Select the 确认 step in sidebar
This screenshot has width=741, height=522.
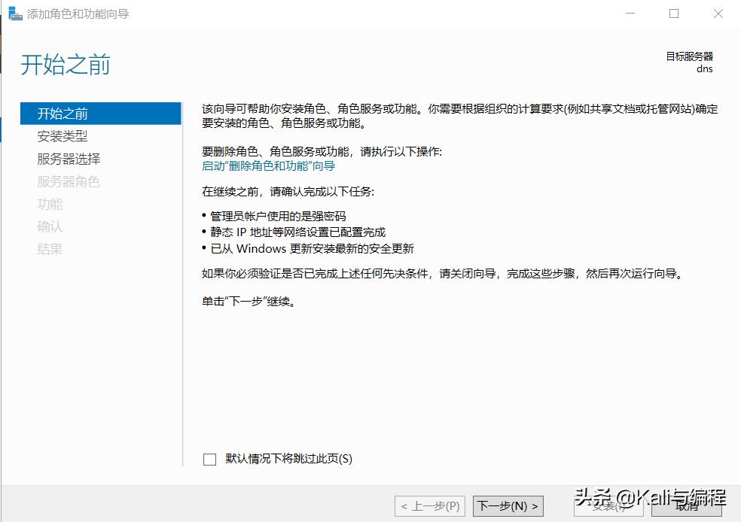pos(50,226)
